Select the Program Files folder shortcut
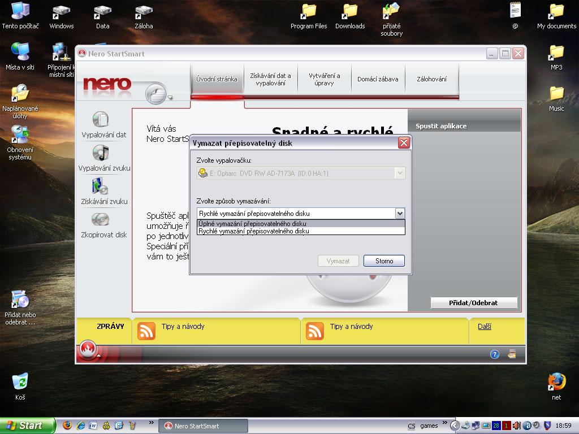 [309, 17]
